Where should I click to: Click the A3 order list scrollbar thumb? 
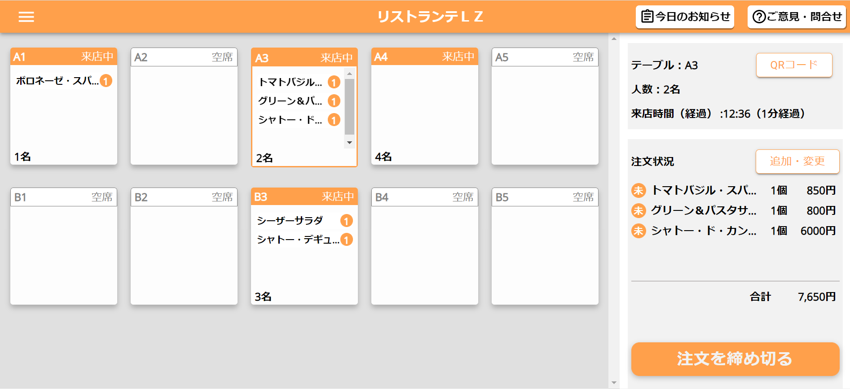pos(349,106)
